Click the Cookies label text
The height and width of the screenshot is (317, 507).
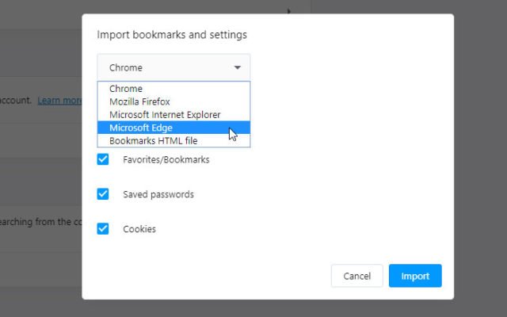click(139, 229)
